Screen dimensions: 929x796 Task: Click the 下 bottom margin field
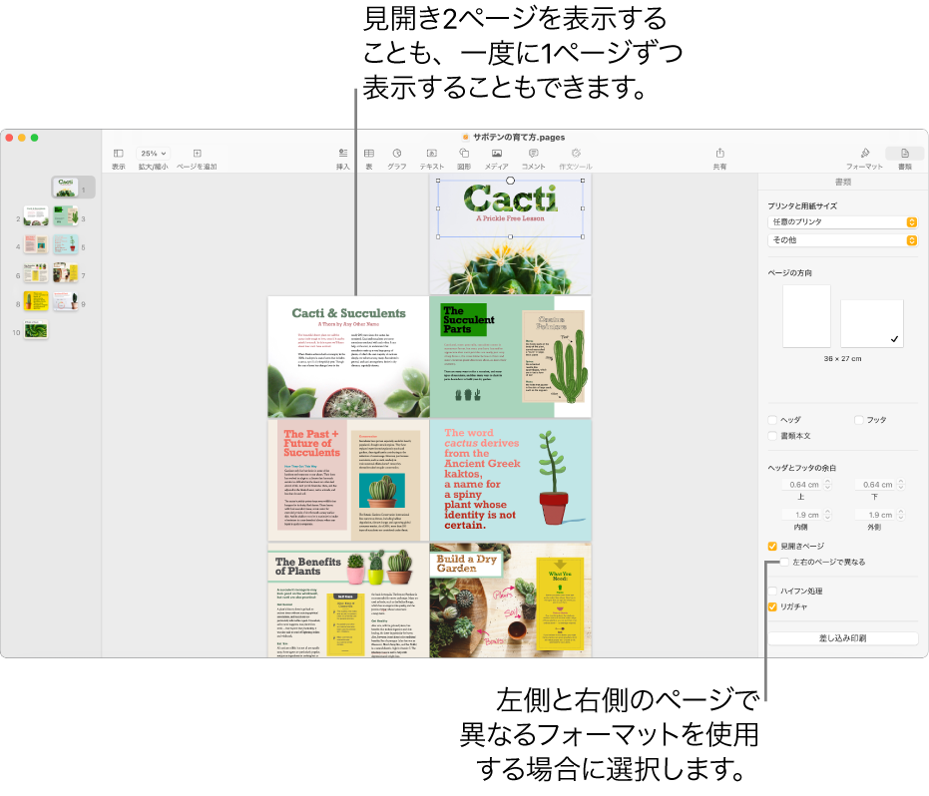coord(874,485)
